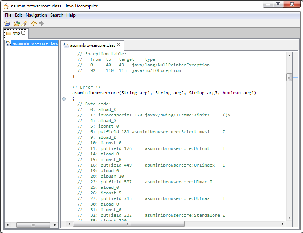Screen dimensions: 303x233
Task: Close the Java Decompiler window
Action: coord(292,4)
